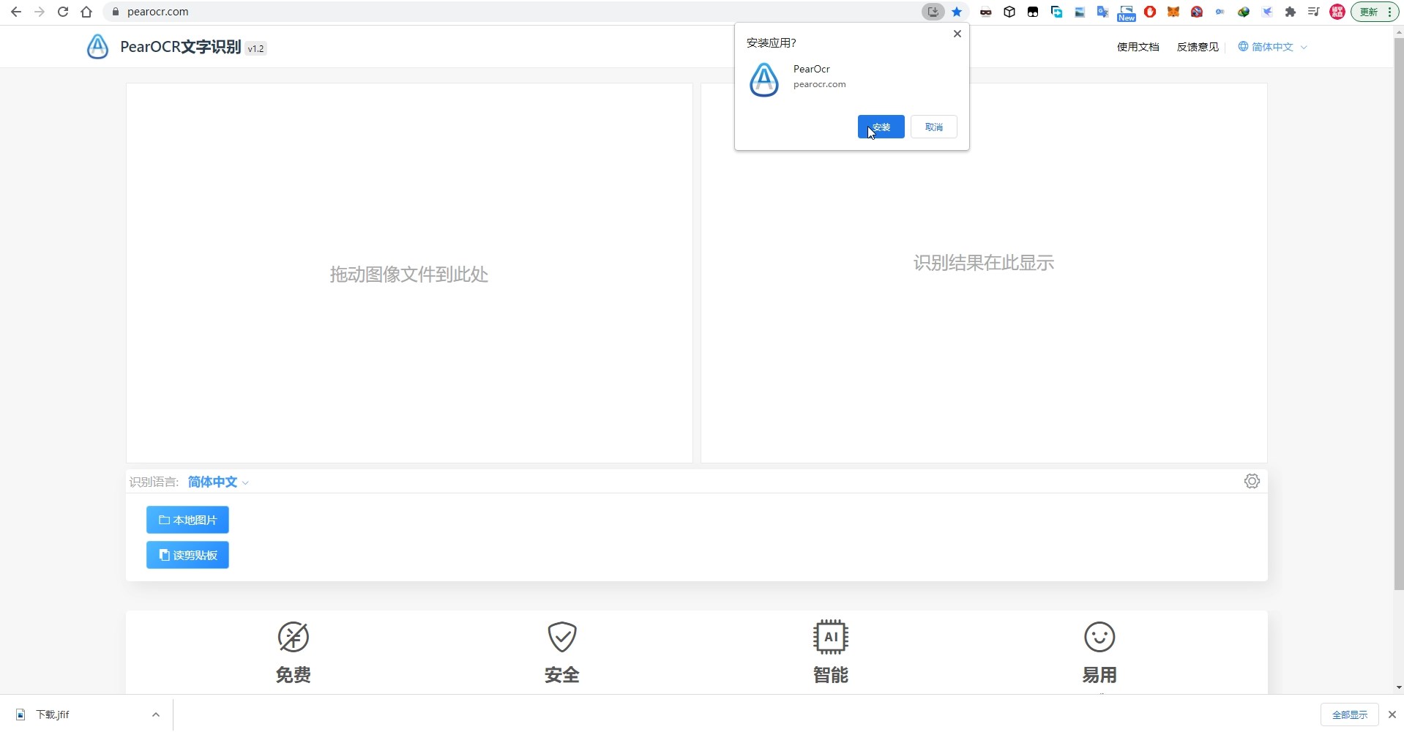Click the 本地图片 button
This screenshot has width=1404, height=735.
tap(187, 520)
